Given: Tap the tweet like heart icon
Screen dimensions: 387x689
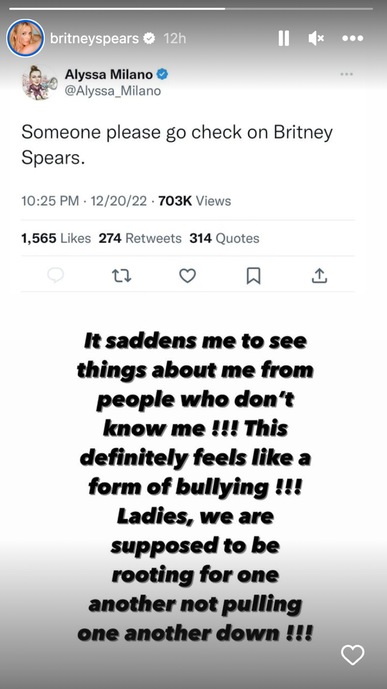Looking at the screenshot, I should pos(187,276).
